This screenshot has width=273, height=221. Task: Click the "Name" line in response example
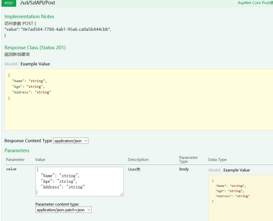click(x=30, y=81)
